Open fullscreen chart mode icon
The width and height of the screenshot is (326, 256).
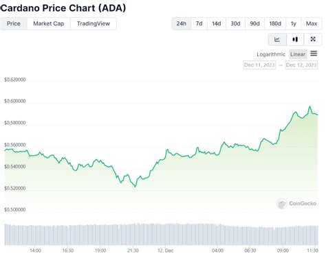[313, 39]
